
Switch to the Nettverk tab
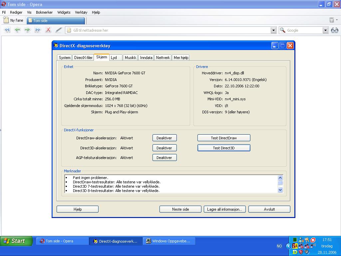163,58
